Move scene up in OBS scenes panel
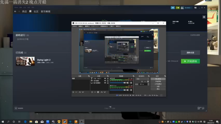Screen dimensions: 221x124 click(x=80, y=92)
